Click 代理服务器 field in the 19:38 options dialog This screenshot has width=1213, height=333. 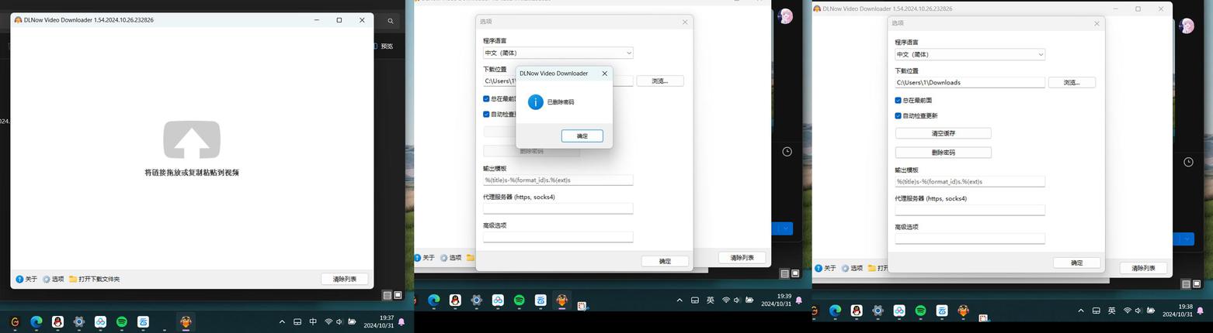(x=969, y=210)
